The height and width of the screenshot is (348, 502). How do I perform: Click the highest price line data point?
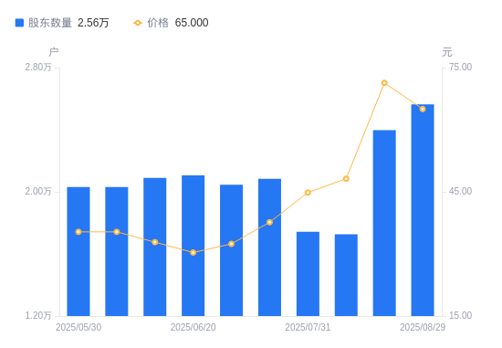click(x=384, y=83)
